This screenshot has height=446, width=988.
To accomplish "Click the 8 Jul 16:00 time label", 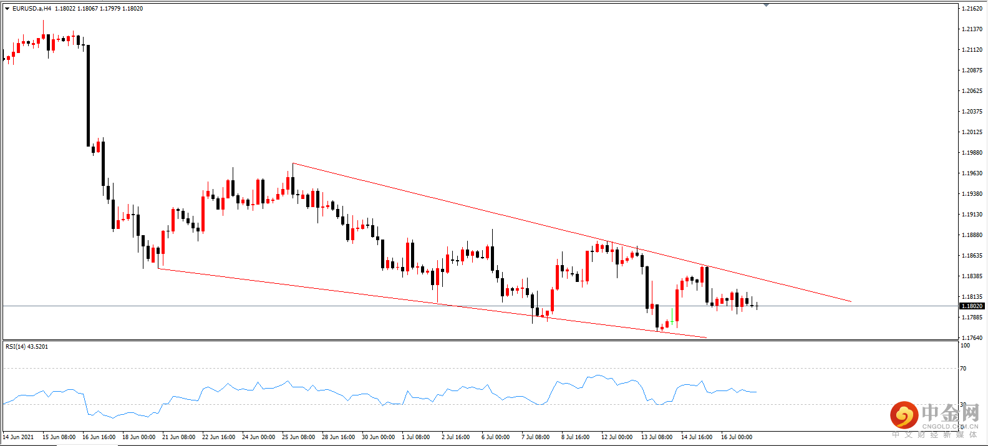I will (x=576, y=437).
